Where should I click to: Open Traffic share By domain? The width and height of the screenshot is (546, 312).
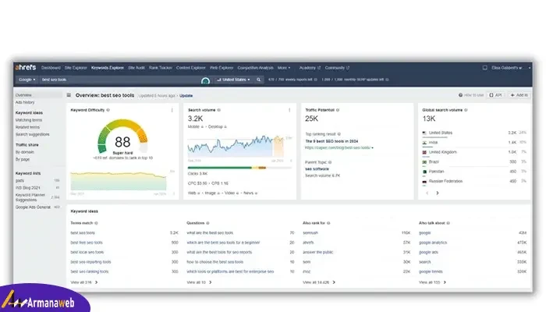(x=25, y=152)
